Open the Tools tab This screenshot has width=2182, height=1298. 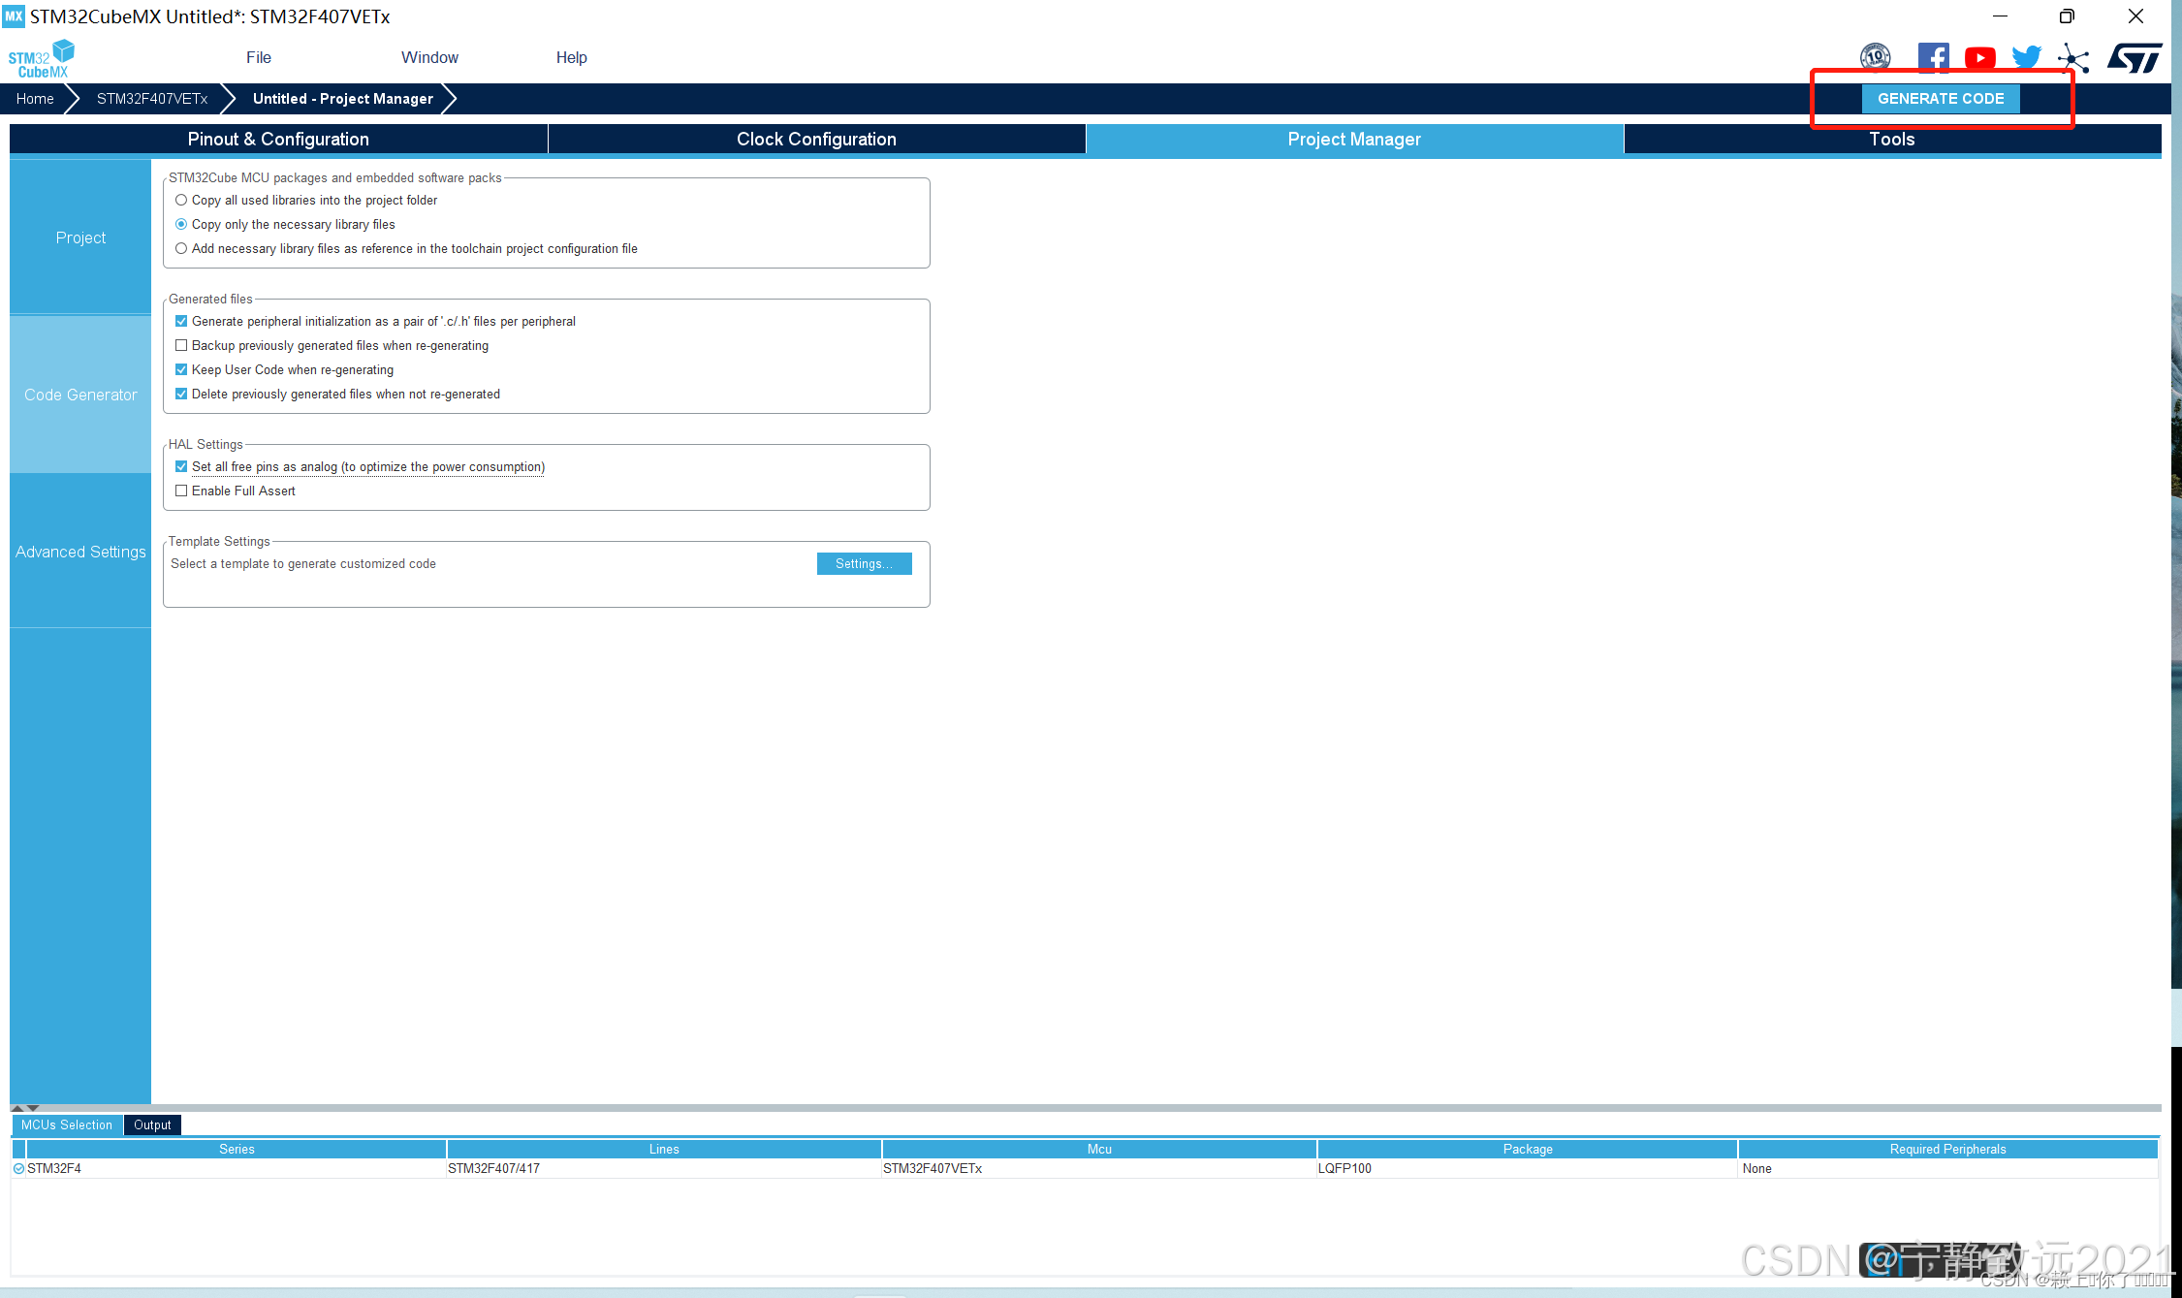pyautogui.click(x=1892, y=140)
